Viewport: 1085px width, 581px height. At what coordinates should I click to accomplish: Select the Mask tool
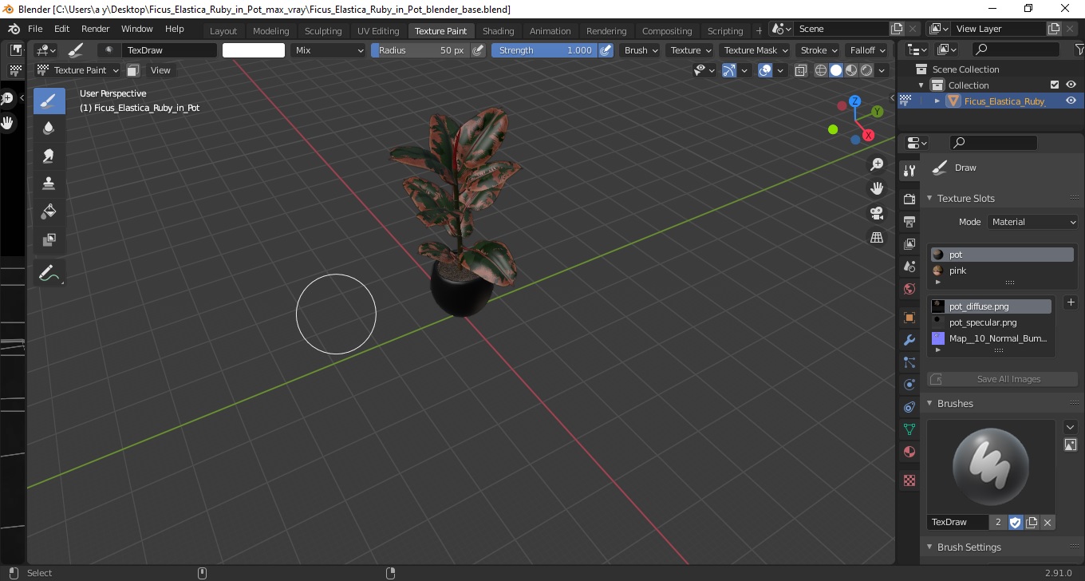click(49, 239)
